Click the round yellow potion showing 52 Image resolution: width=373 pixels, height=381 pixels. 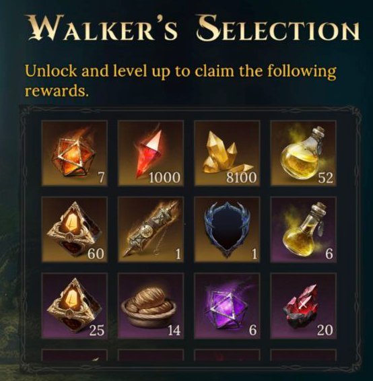pos(303,153)
